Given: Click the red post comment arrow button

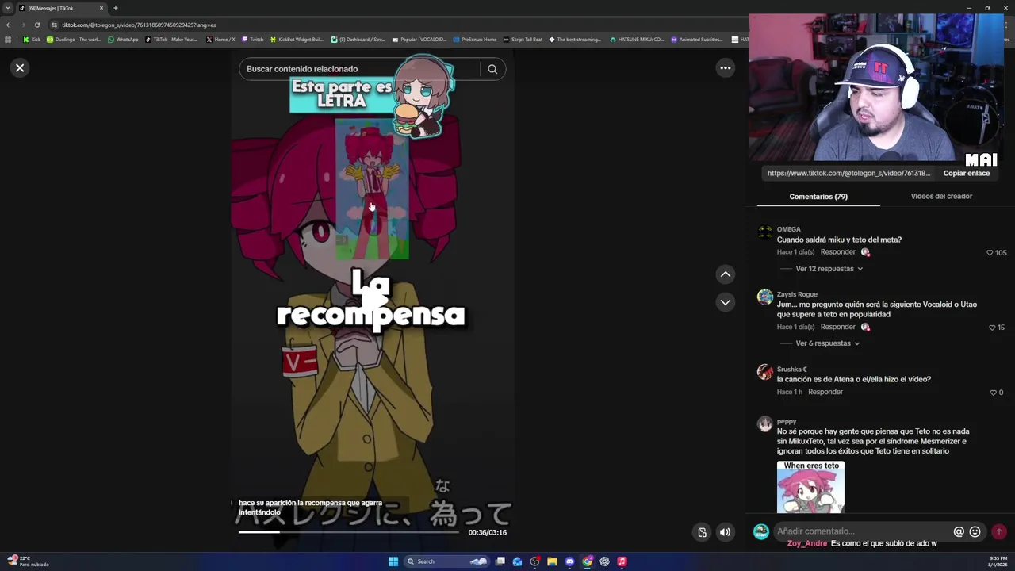Looking at the screenshot, I should pyautogui.click(x=999, y=531).
